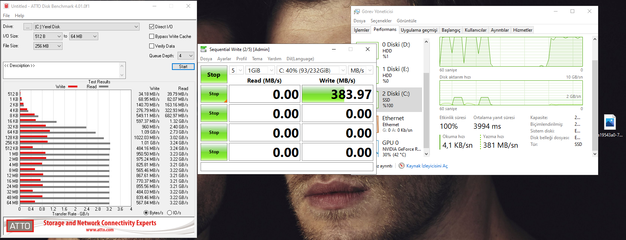Click the drive browse '...' button in ATTO
626x240 pixels.
pos(28,26)
